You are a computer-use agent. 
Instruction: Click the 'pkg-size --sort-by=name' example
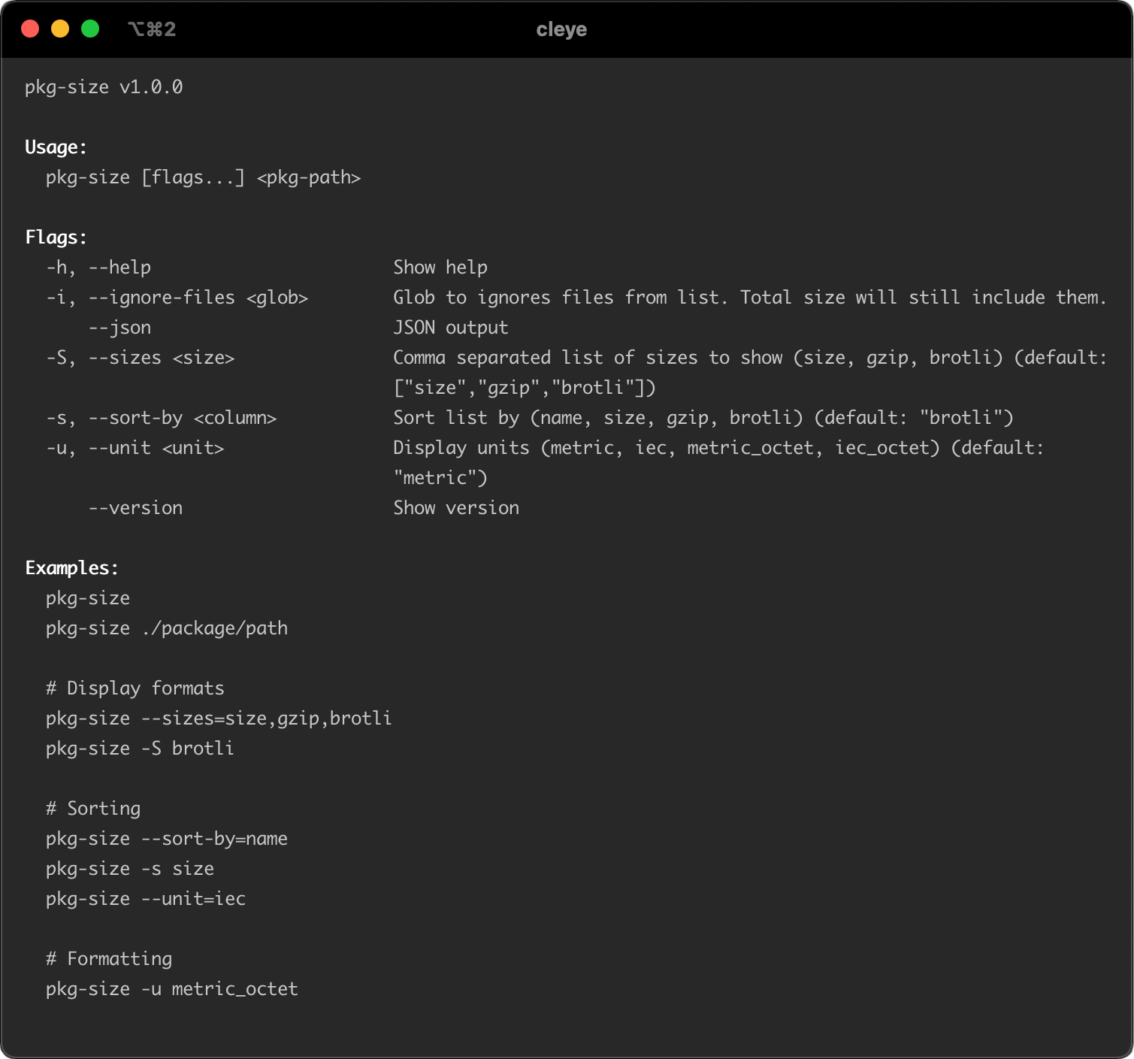click(167, 839)
